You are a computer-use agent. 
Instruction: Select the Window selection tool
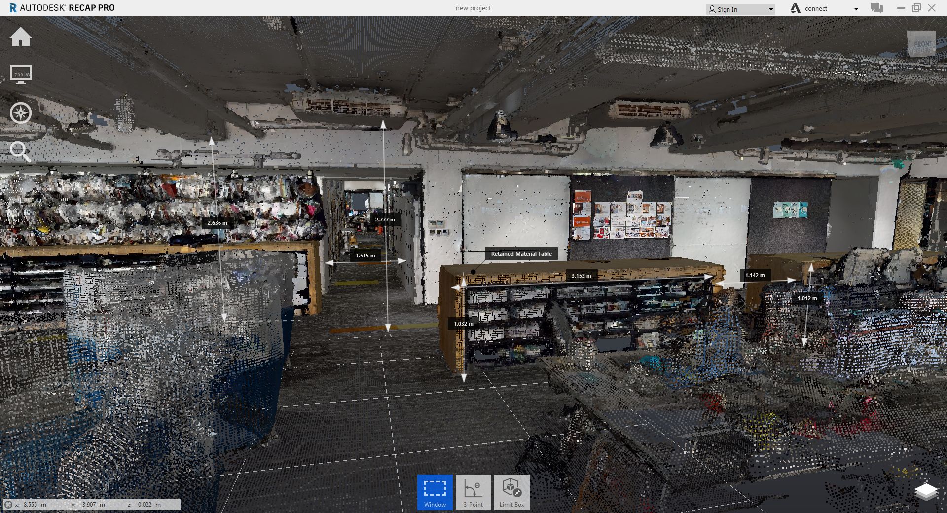[x=435, y=492]
